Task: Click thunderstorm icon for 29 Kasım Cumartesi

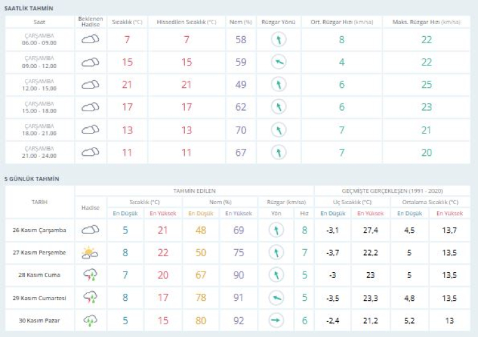Action: [90, 298]
